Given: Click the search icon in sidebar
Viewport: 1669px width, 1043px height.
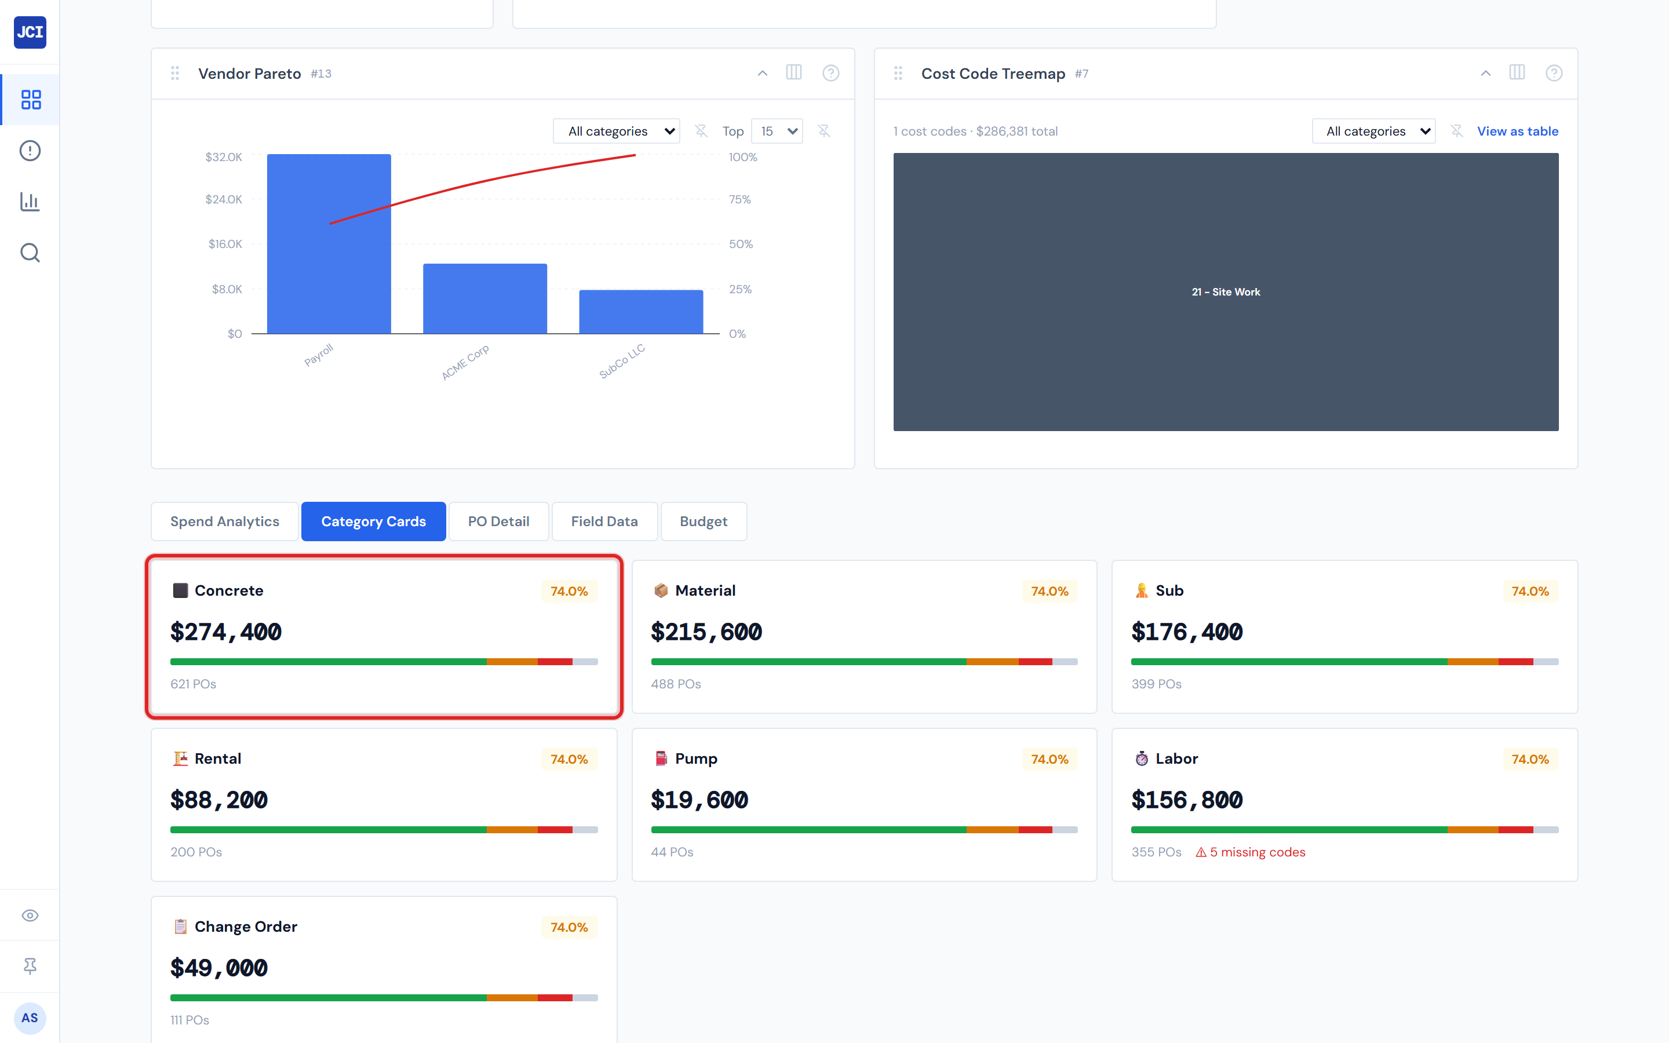Looking at the screenshot, I should [x=30, y=253].
